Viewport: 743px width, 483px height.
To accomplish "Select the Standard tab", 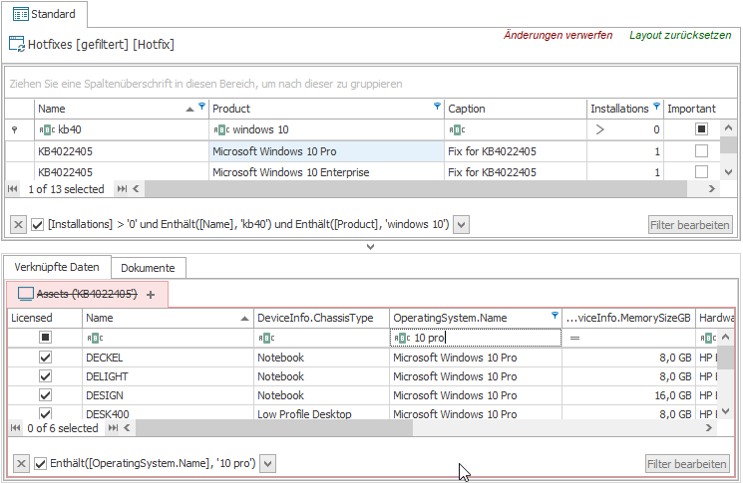I will (x=44, y=14).
